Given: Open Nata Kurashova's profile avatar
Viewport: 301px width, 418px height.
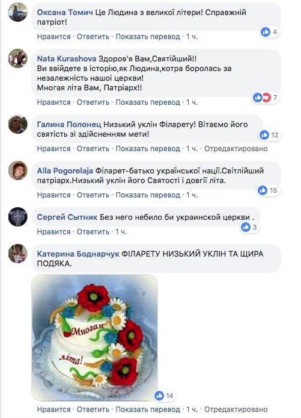Looking at the screenshot, I should point(18,58).
